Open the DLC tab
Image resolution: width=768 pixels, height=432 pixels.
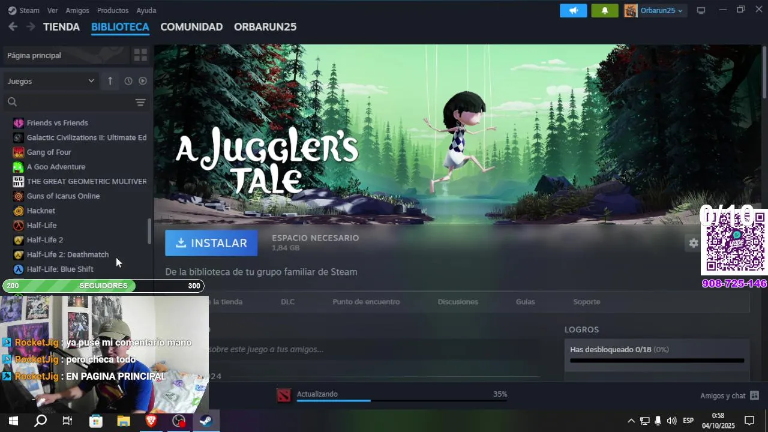pyautogui.click(x=287, y=302)
